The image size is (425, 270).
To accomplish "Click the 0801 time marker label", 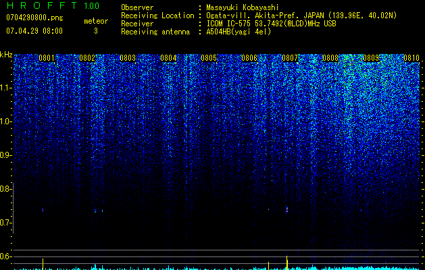I will tap(47, 58).
